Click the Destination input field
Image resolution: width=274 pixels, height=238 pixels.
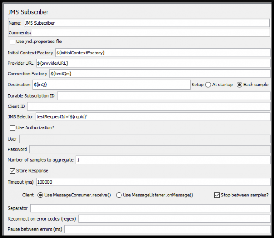click(111, 85)
